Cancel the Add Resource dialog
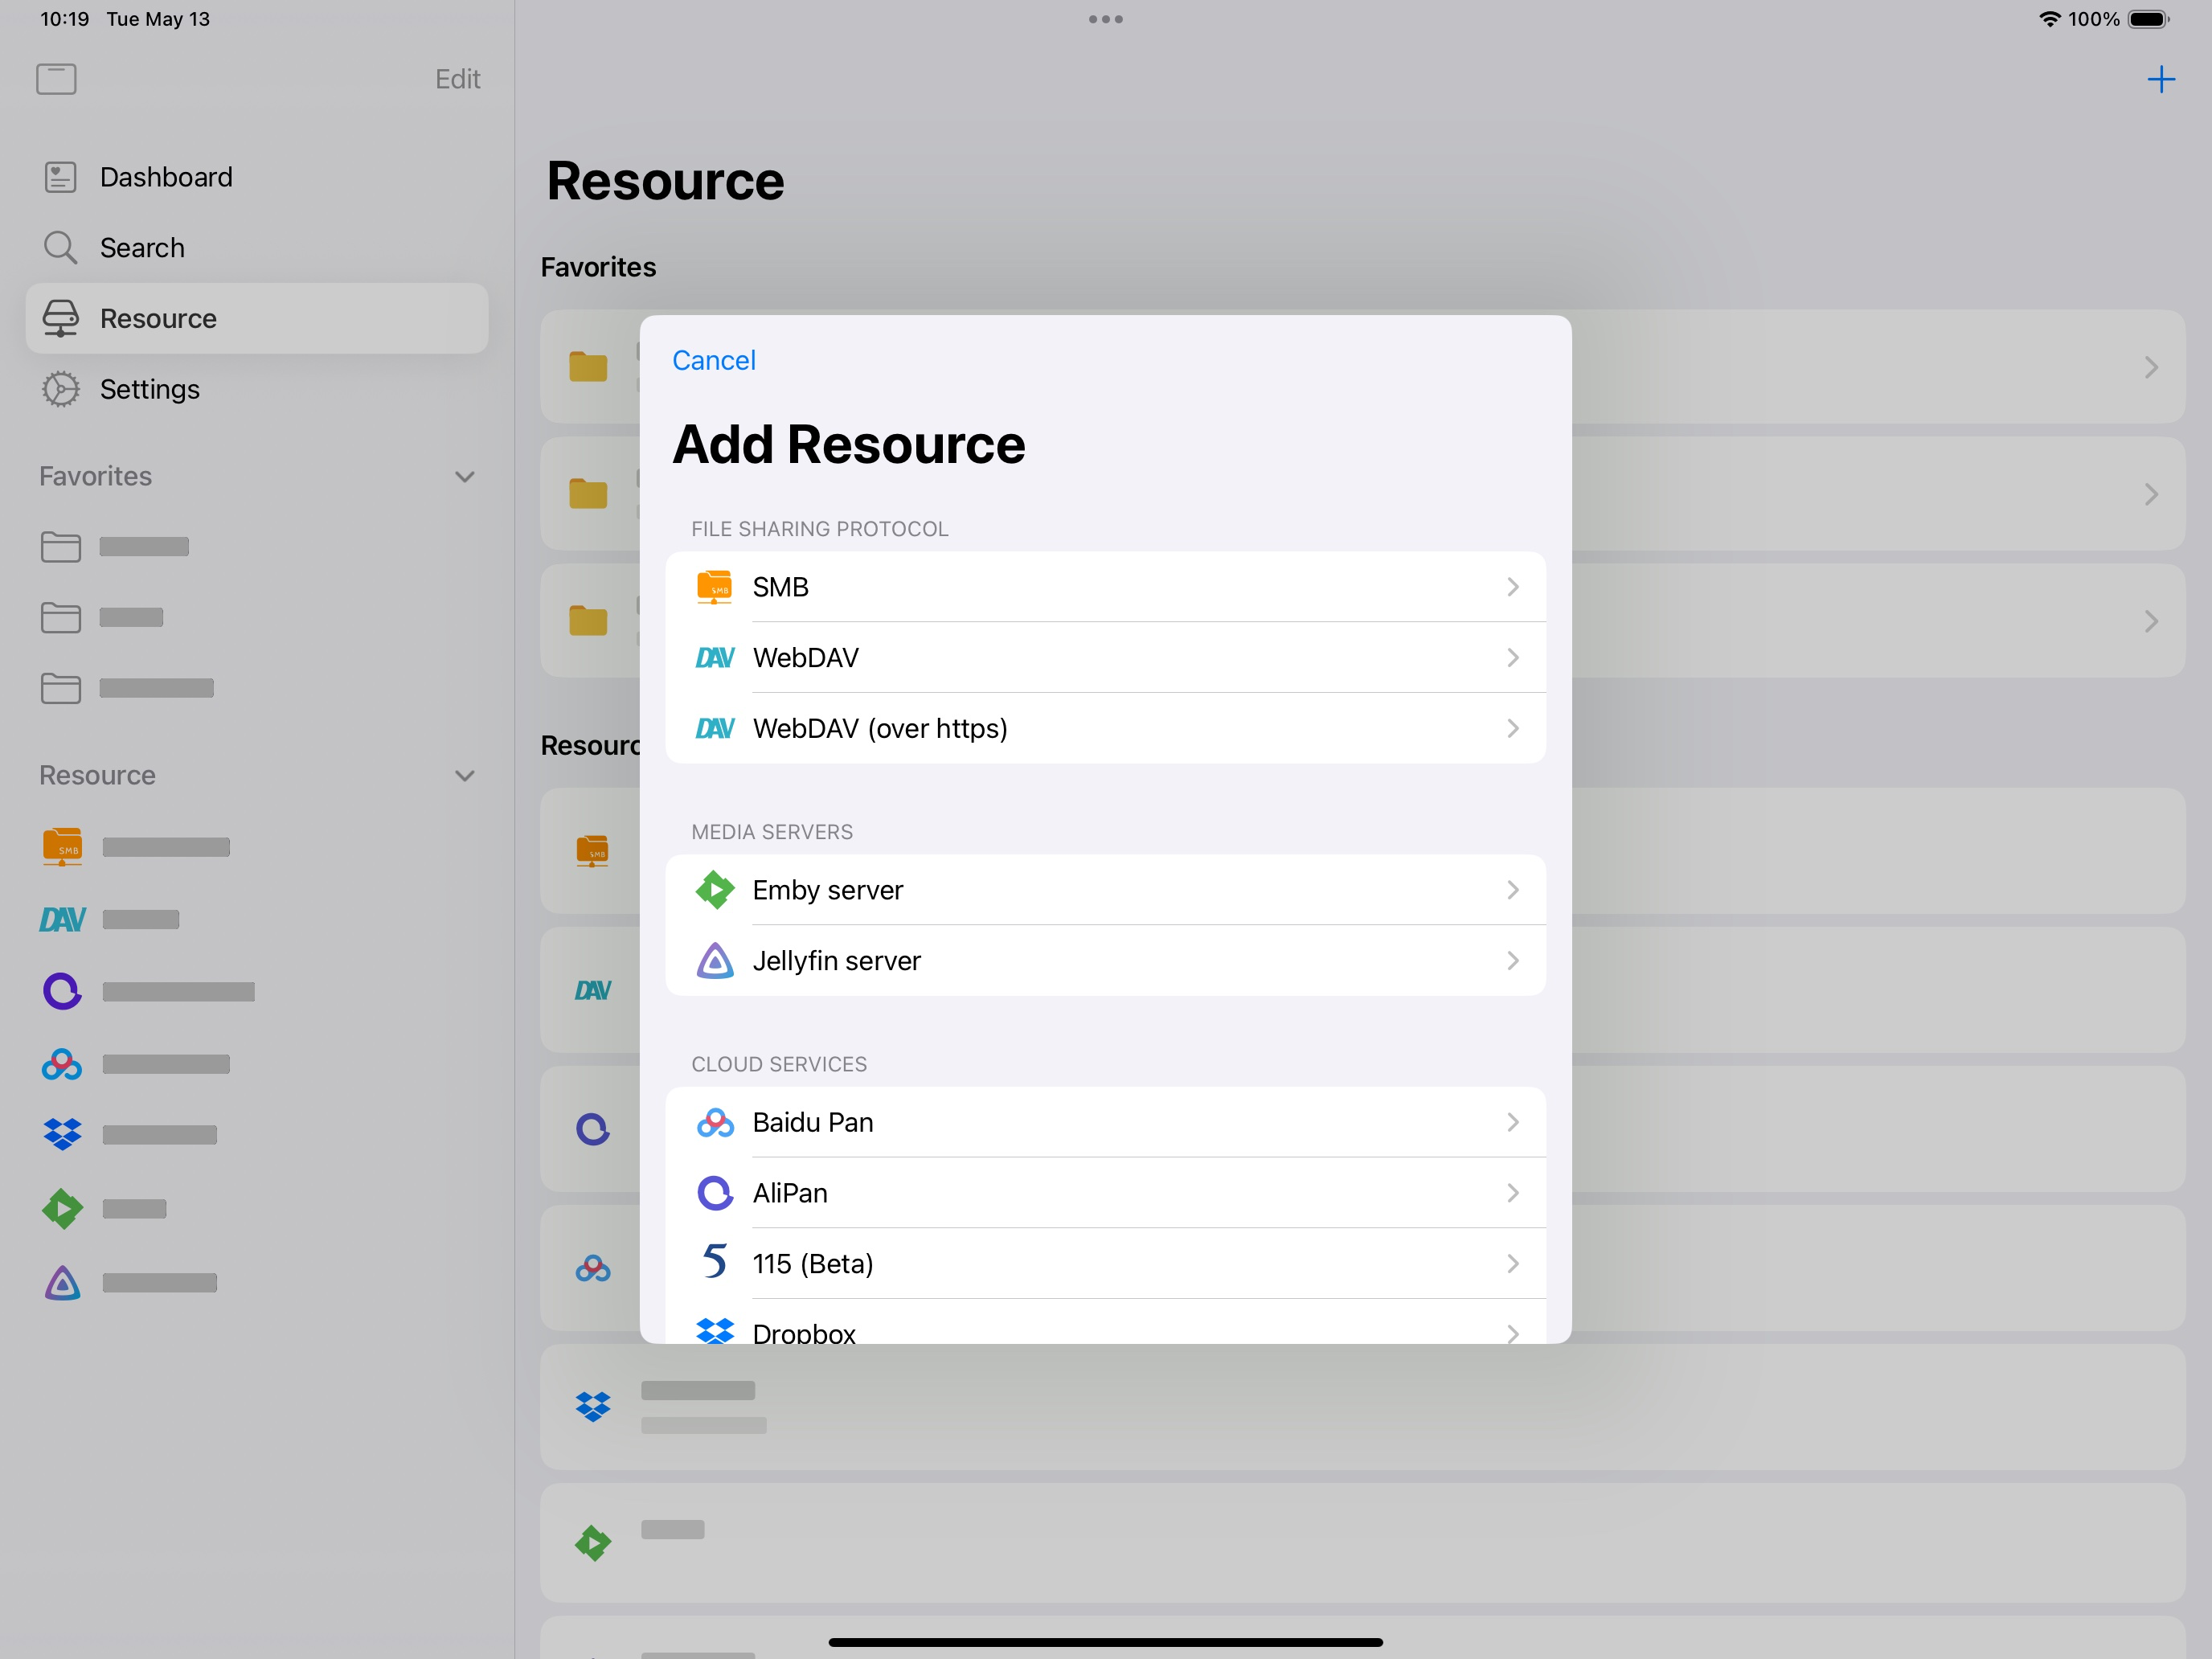 (713, 360)
